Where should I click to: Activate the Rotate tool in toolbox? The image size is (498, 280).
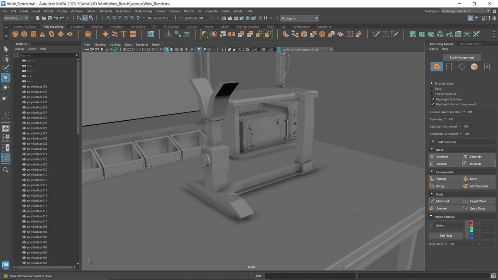pyautogui.click(x=6, y=88)
